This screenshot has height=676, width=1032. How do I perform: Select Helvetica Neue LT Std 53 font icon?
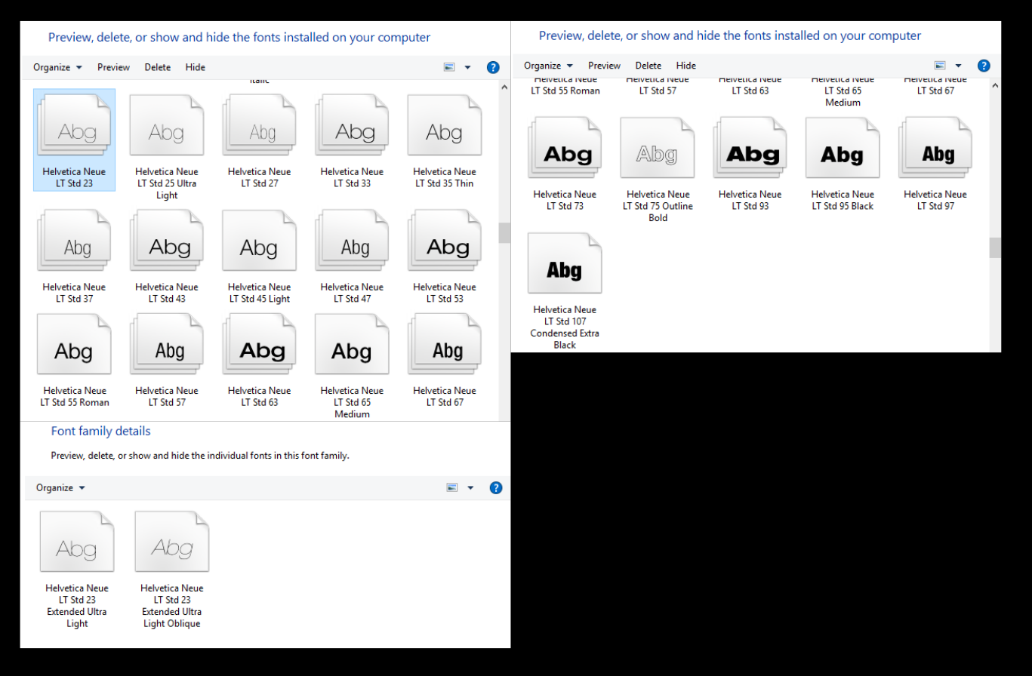[x=445, y=240]
